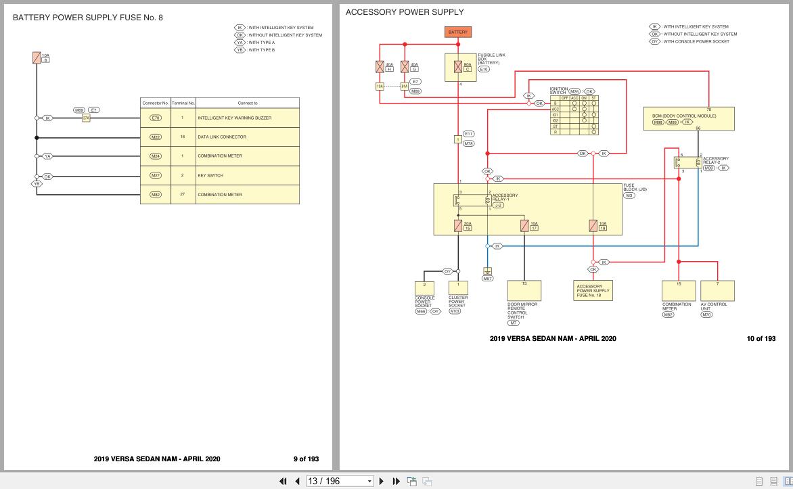Screen dimensions: 793x489
Task: Click 'INTELLIGENT KEY WARNING BUZZER' table cell
Action: (x=248, y=118)
